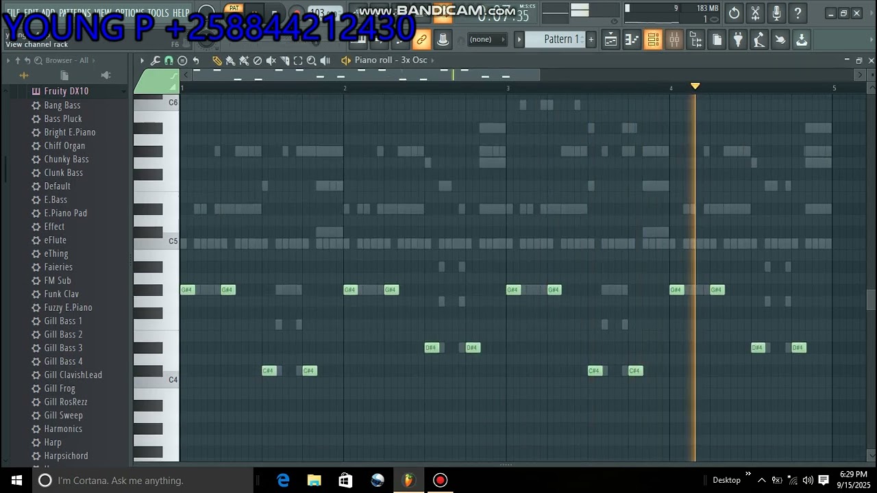The image size is (877, 493).
Task: Toggle the Channel rack view icon
Action: click(x=653, y=40)
